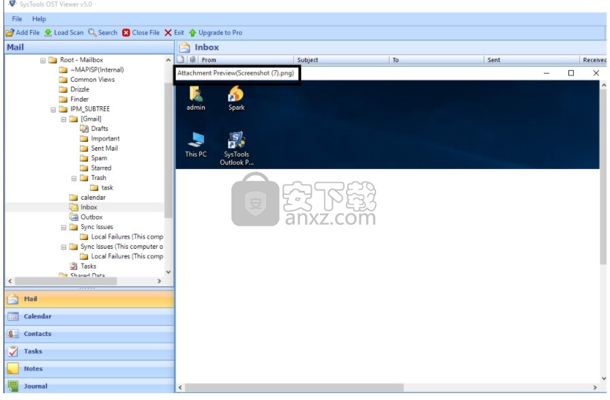This screenshot has width=610, height=400.
Task: Select the task subfolder under Trash
Action: [x=102, y=187]
